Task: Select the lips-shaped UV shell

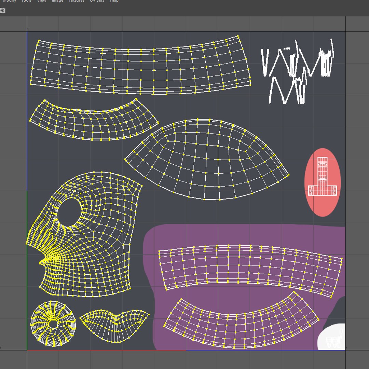Action: click(114, 326)
